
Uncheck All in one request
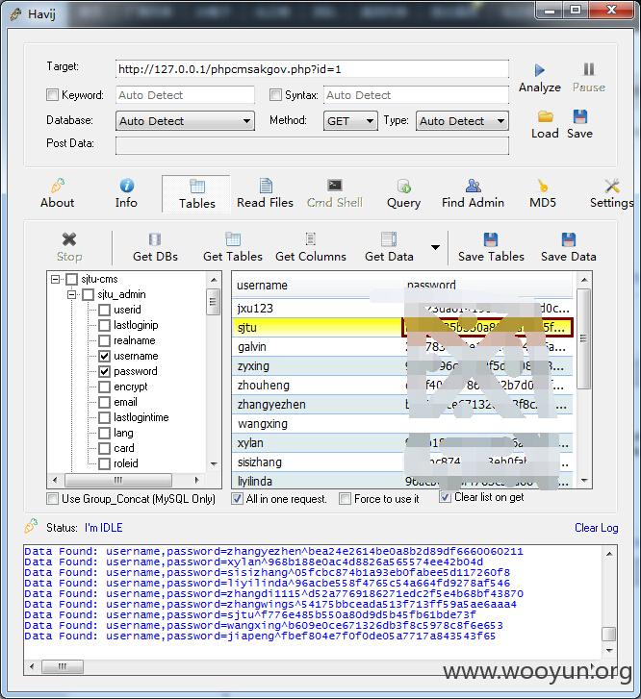[x=237, y=498]
